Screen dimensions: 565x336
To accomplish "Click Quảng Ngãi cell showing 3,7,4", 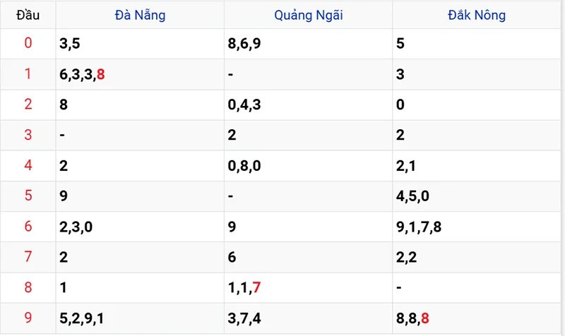I will (245, 318).
